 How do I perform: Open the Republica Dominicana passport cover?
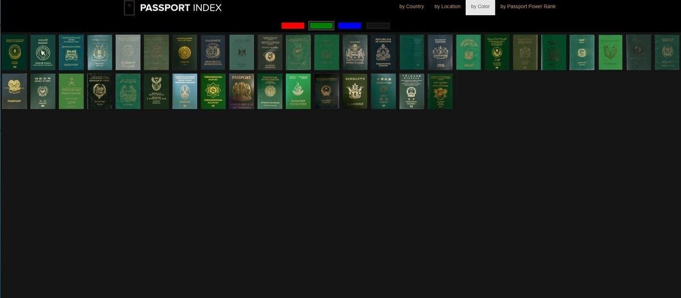(213, 52)
